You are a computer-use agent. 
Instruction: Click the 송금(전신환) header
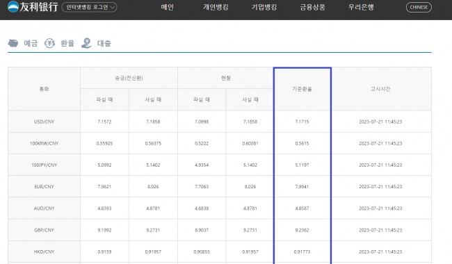pos(129,78)
